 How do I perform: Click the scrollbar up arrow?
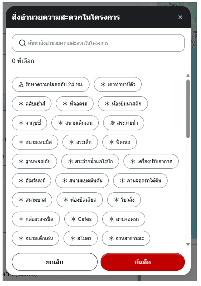[188, 76]
